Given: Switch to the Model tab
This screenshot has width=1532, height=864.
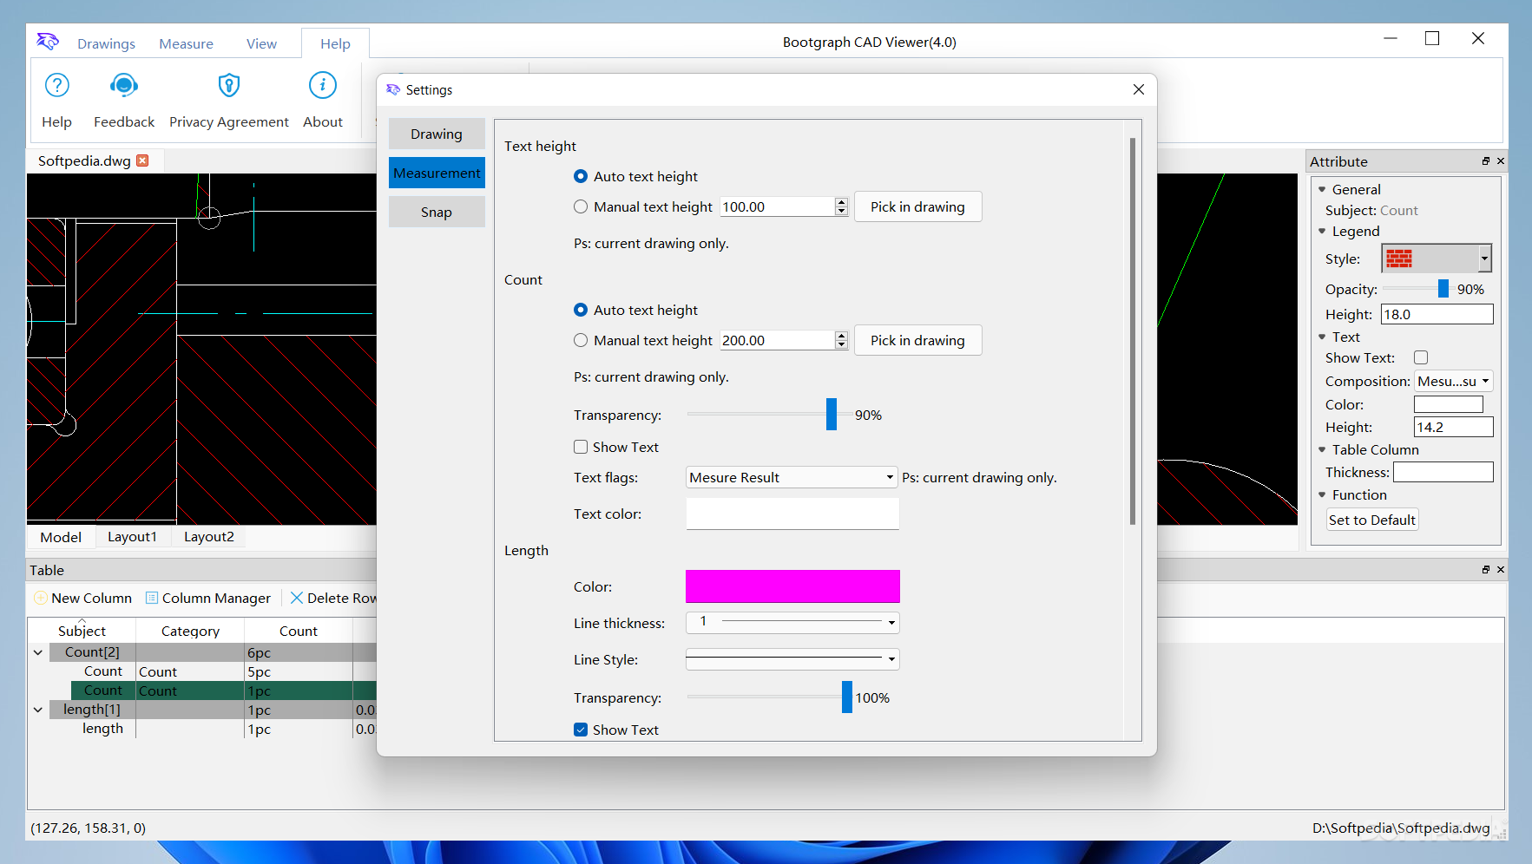Looking at the screenshot, I should pos(61,537).
